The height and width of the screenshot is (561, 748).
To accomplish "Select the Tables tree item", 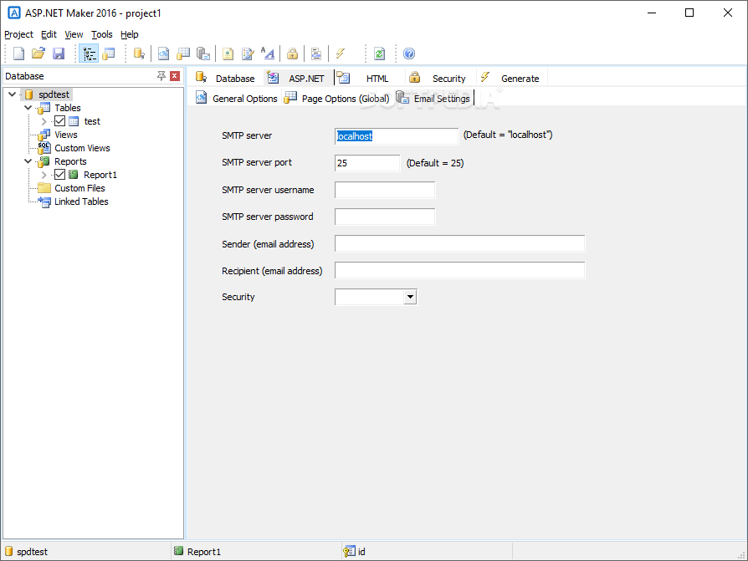I will coord(67,108).
